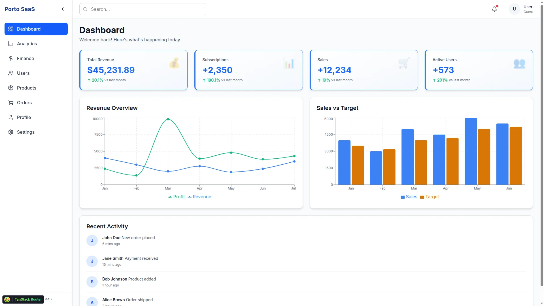Click the "+2,350" subscriptions value

[217, 70]
